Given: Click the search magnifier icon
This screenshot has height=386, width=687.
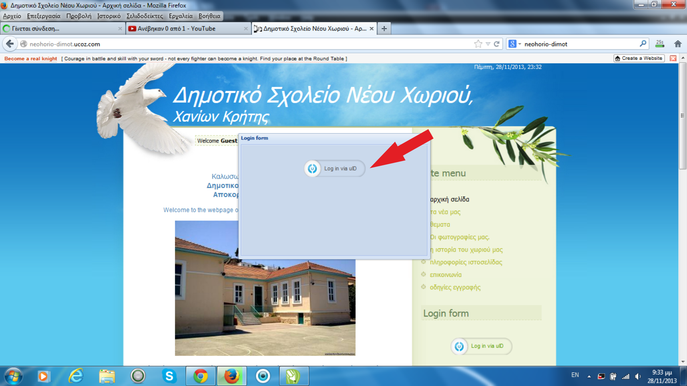Looking at the screenshot, I should [x=643, y=44].
